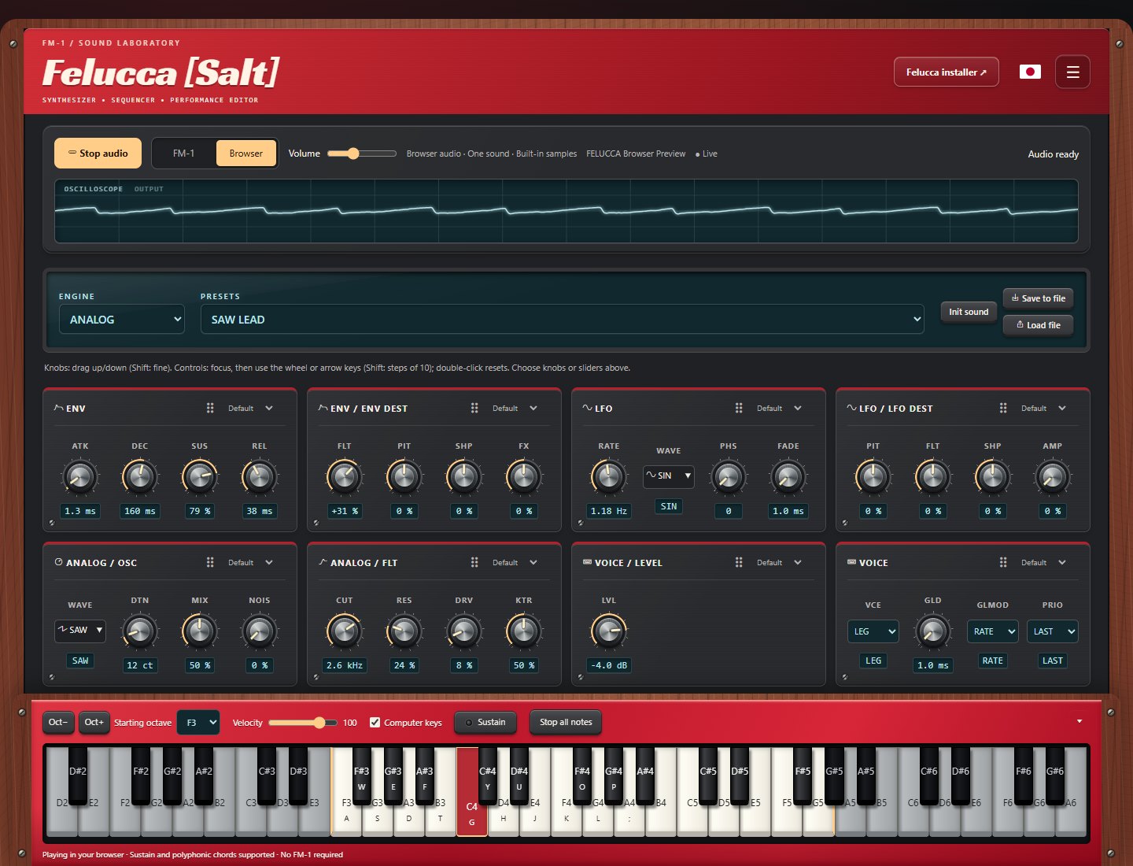
Task: Click Save to file
Action: click(x=1039, y=298)
